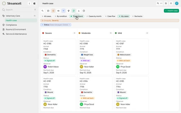
Task: Click the download export icon
Action: (x=79, y=11)
